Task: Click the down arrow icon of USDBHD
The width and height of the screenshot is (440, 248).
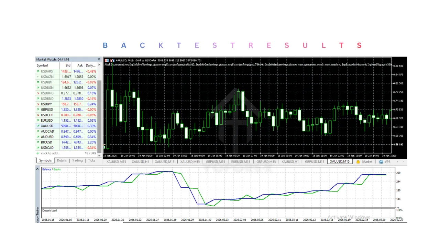Action: (38, 93)
